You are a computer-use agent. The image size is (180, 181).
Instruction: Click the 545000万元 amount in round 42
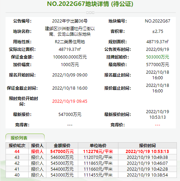[62, 163]
